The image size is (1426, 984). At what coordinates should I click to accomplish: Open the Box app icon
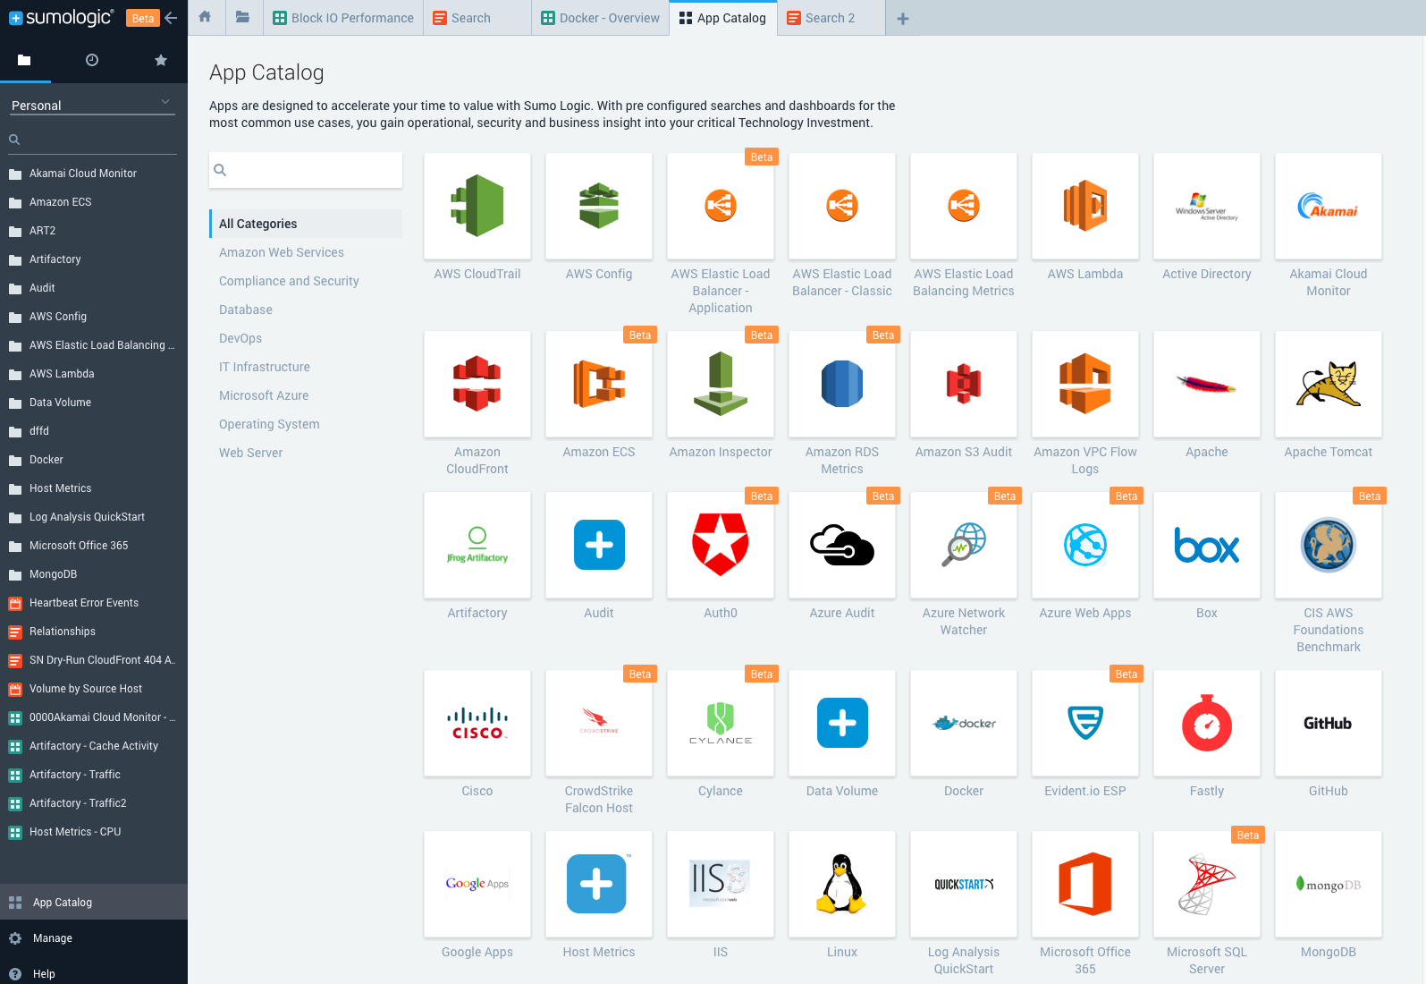(1207, 545)
